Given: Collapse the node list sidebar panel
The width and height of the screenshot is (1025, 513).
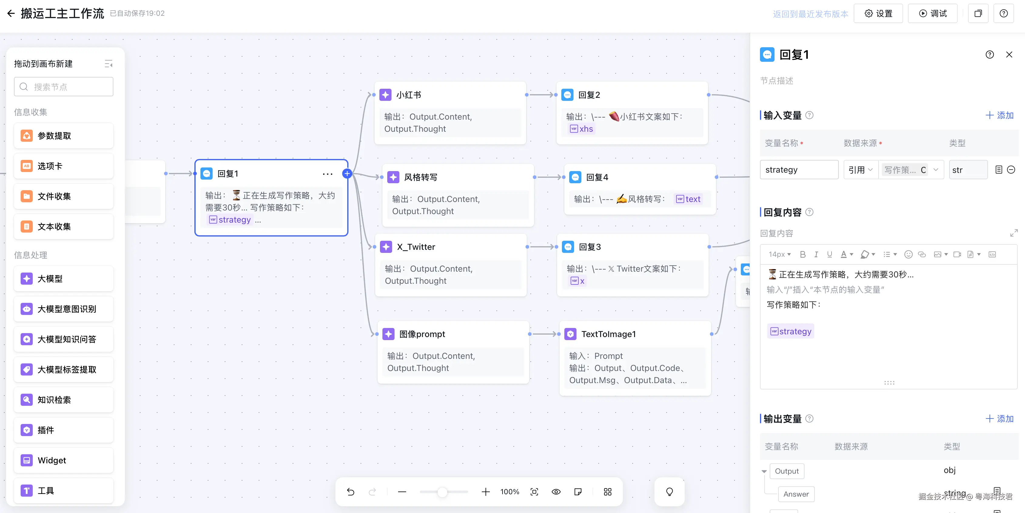Looking at the screenshot, I should tap(108, 64).
